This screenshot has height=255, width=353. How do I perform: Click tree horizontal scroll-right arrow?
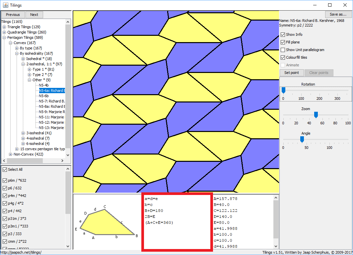(x=62, y=161)
